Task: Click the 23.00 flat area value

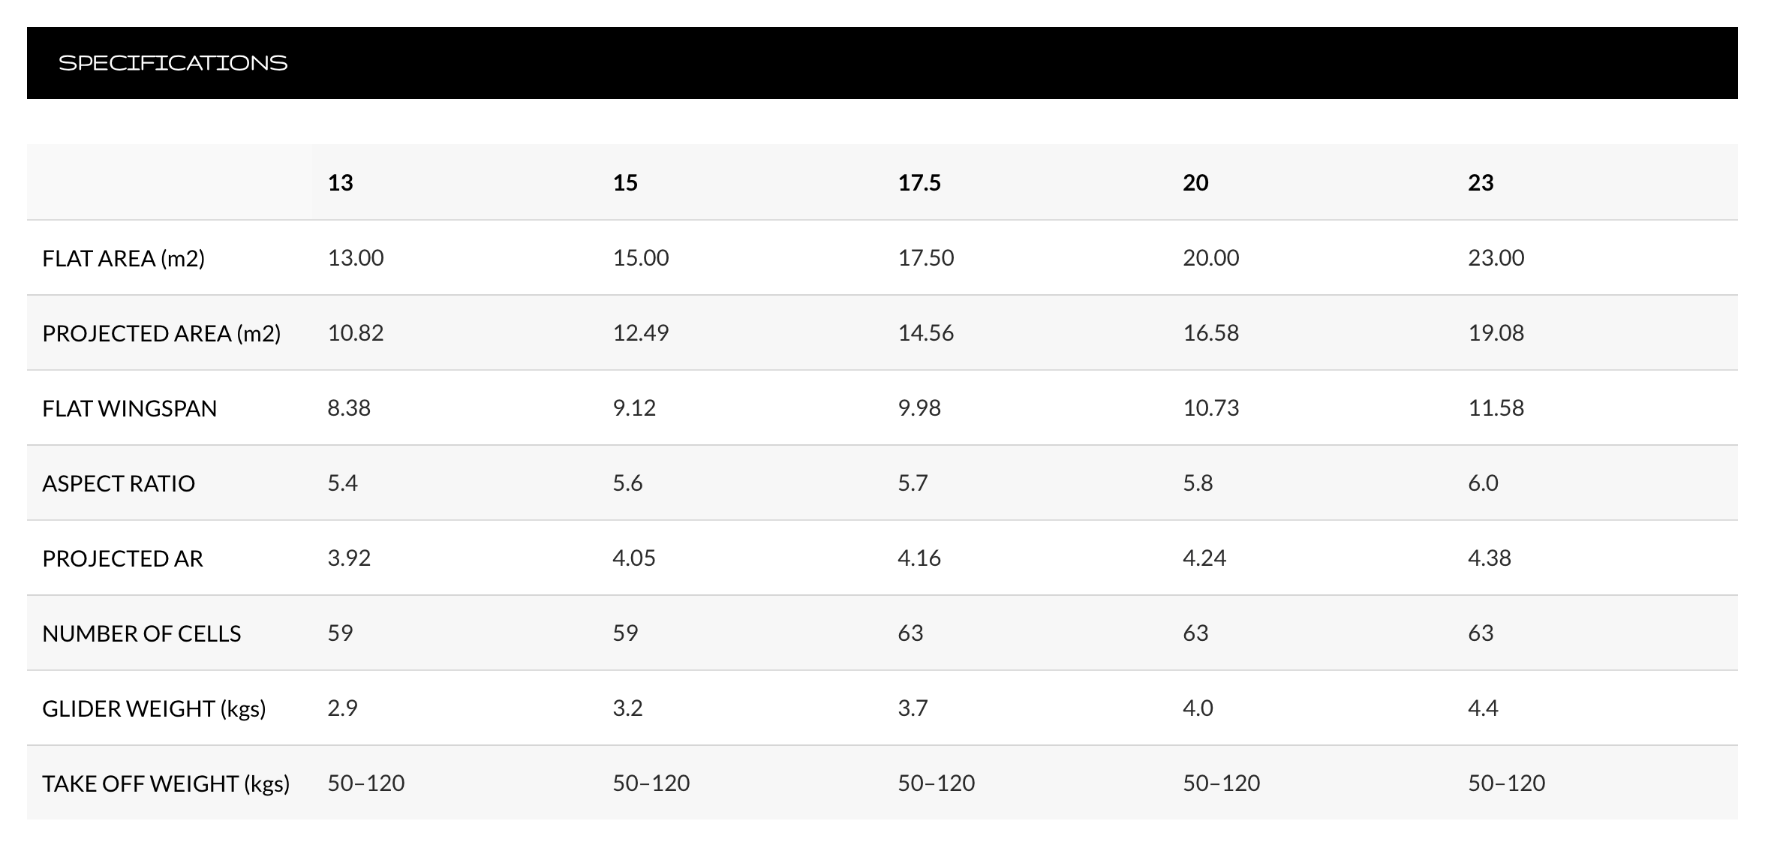Action: 1496,257
